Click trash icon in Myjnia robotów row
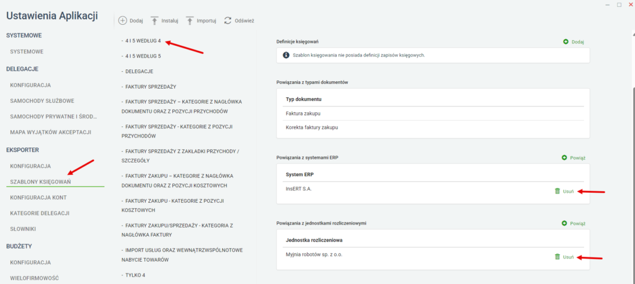Screen dimensions: 635x284 click(x=557, y=257)
